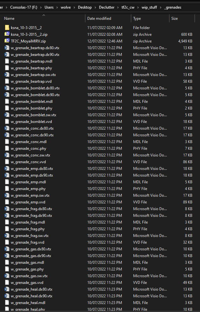This screenshot has height=312, width=200.
Task: Click the Visio icon for w_grenade_emp.dx90.vtx
Action: tap(7, 175)
